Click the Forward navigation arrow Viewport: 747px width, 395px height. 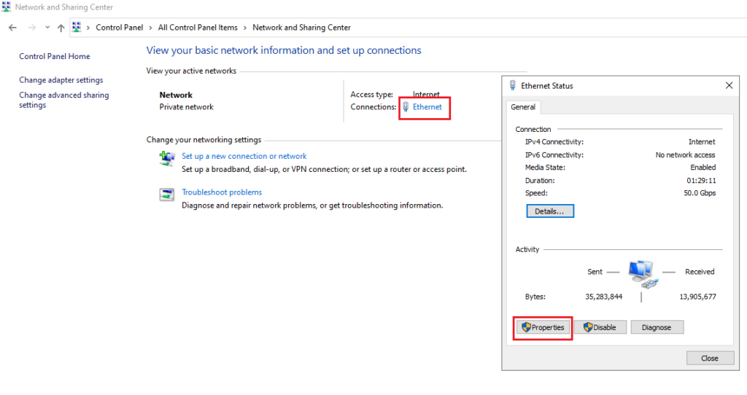[x=32, y=28]
